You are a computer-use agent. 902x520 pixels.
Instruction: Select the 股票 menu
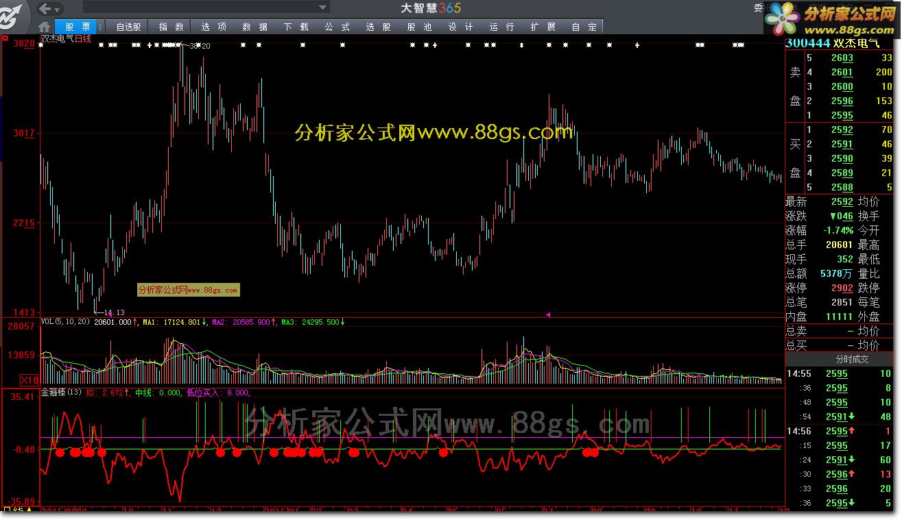tap(78, 27)
